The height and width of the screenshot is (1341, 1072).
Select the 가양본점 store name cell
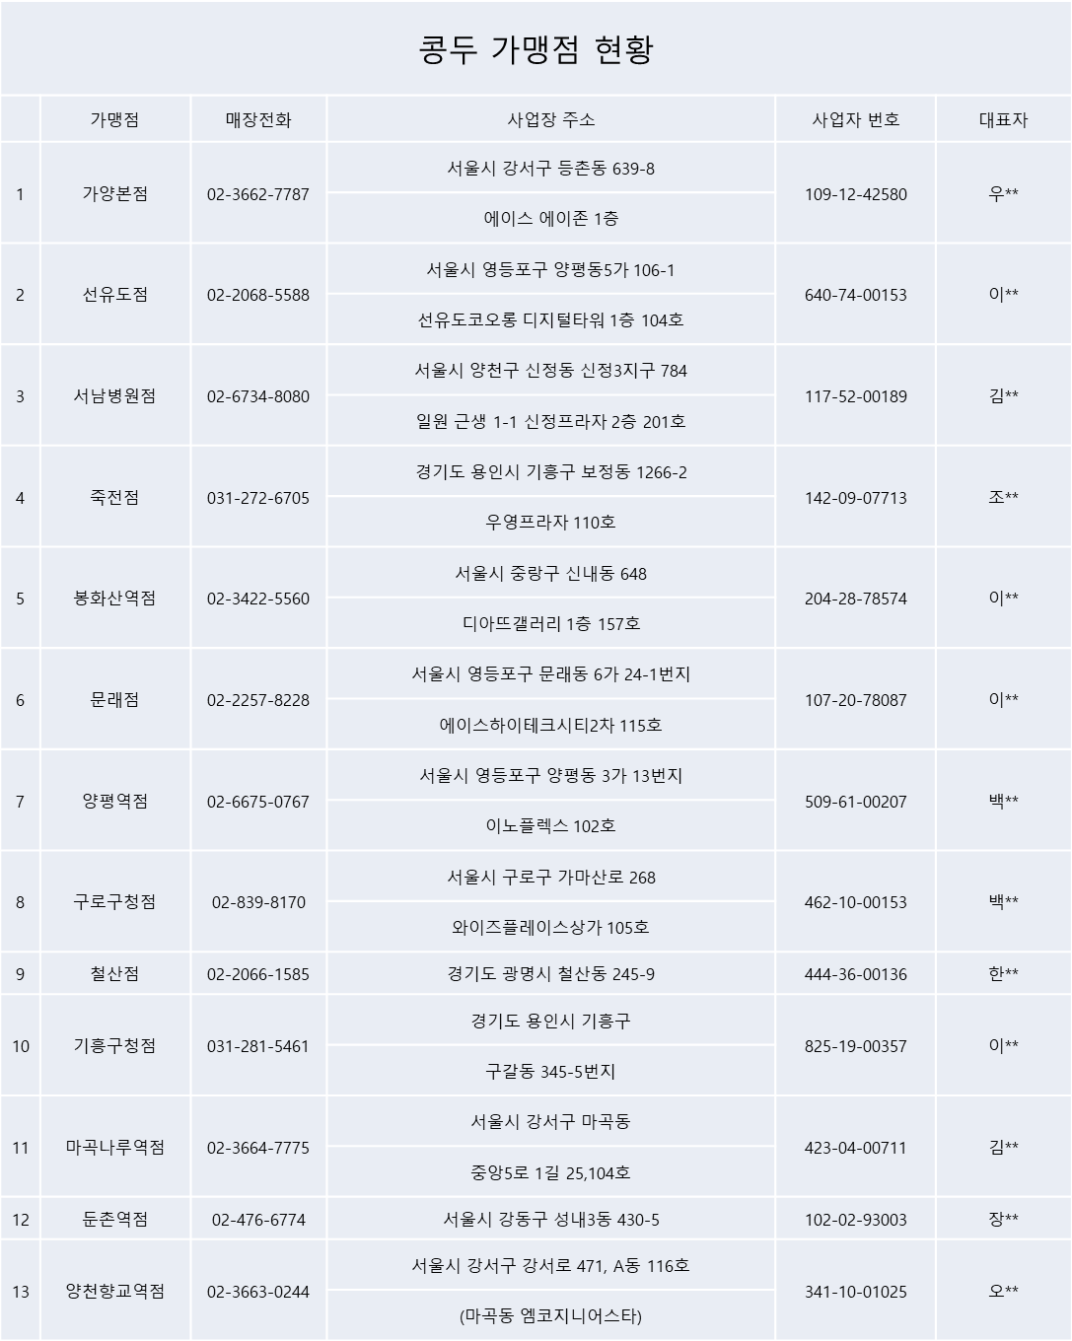[x=115, y=194]
